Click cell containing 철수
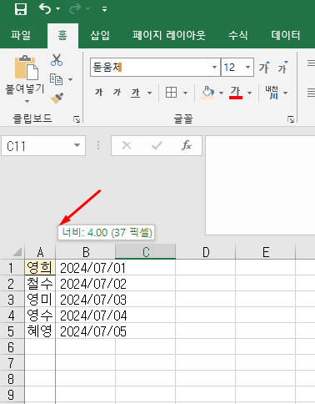This screenshot has height=404, width=315. pos(40,283)
